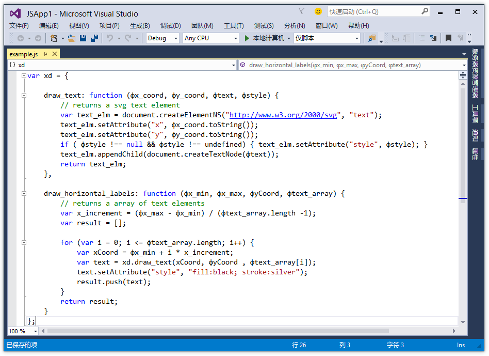The width and height of the screenshot is (489, 356).
Task: Click the 本地计算机 start button
Action: click(x=264, y=38)
